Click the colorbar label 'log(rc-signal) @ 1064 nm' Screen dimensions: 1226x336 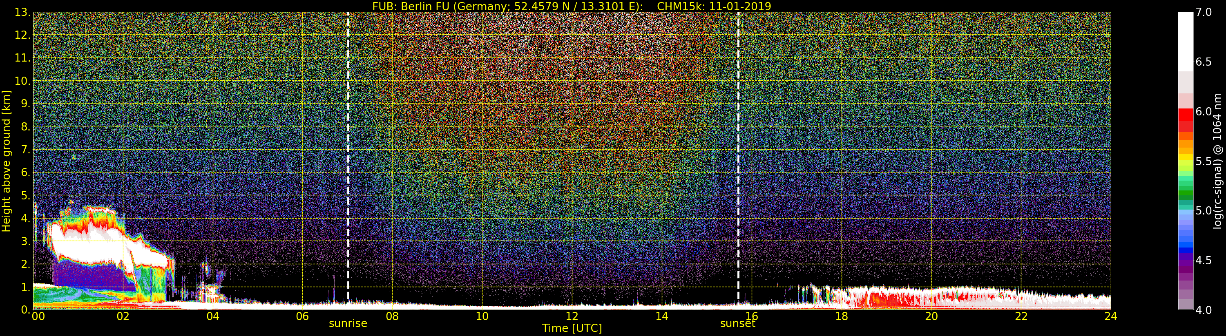click(1217, 161)
